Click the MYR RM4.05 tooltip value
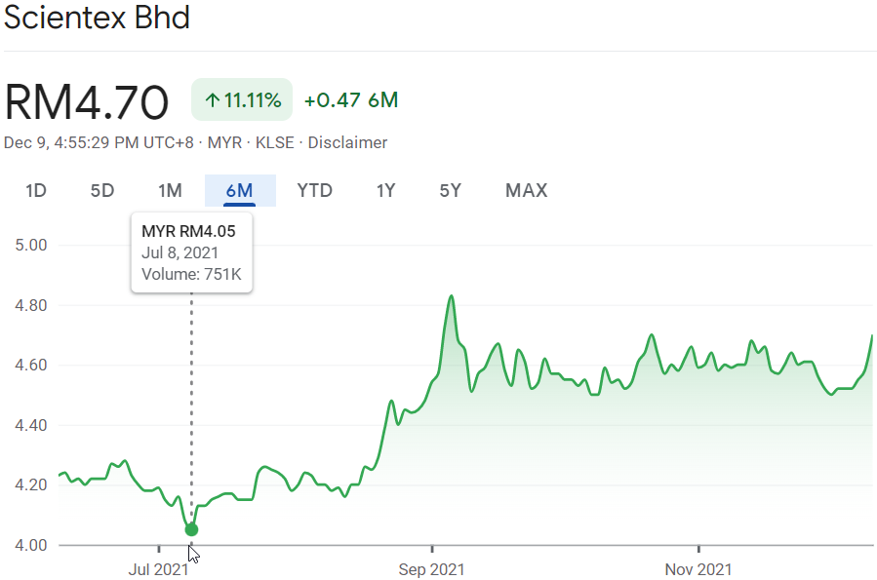The width and height of the screenshot is (877, 580). point(188,231)
